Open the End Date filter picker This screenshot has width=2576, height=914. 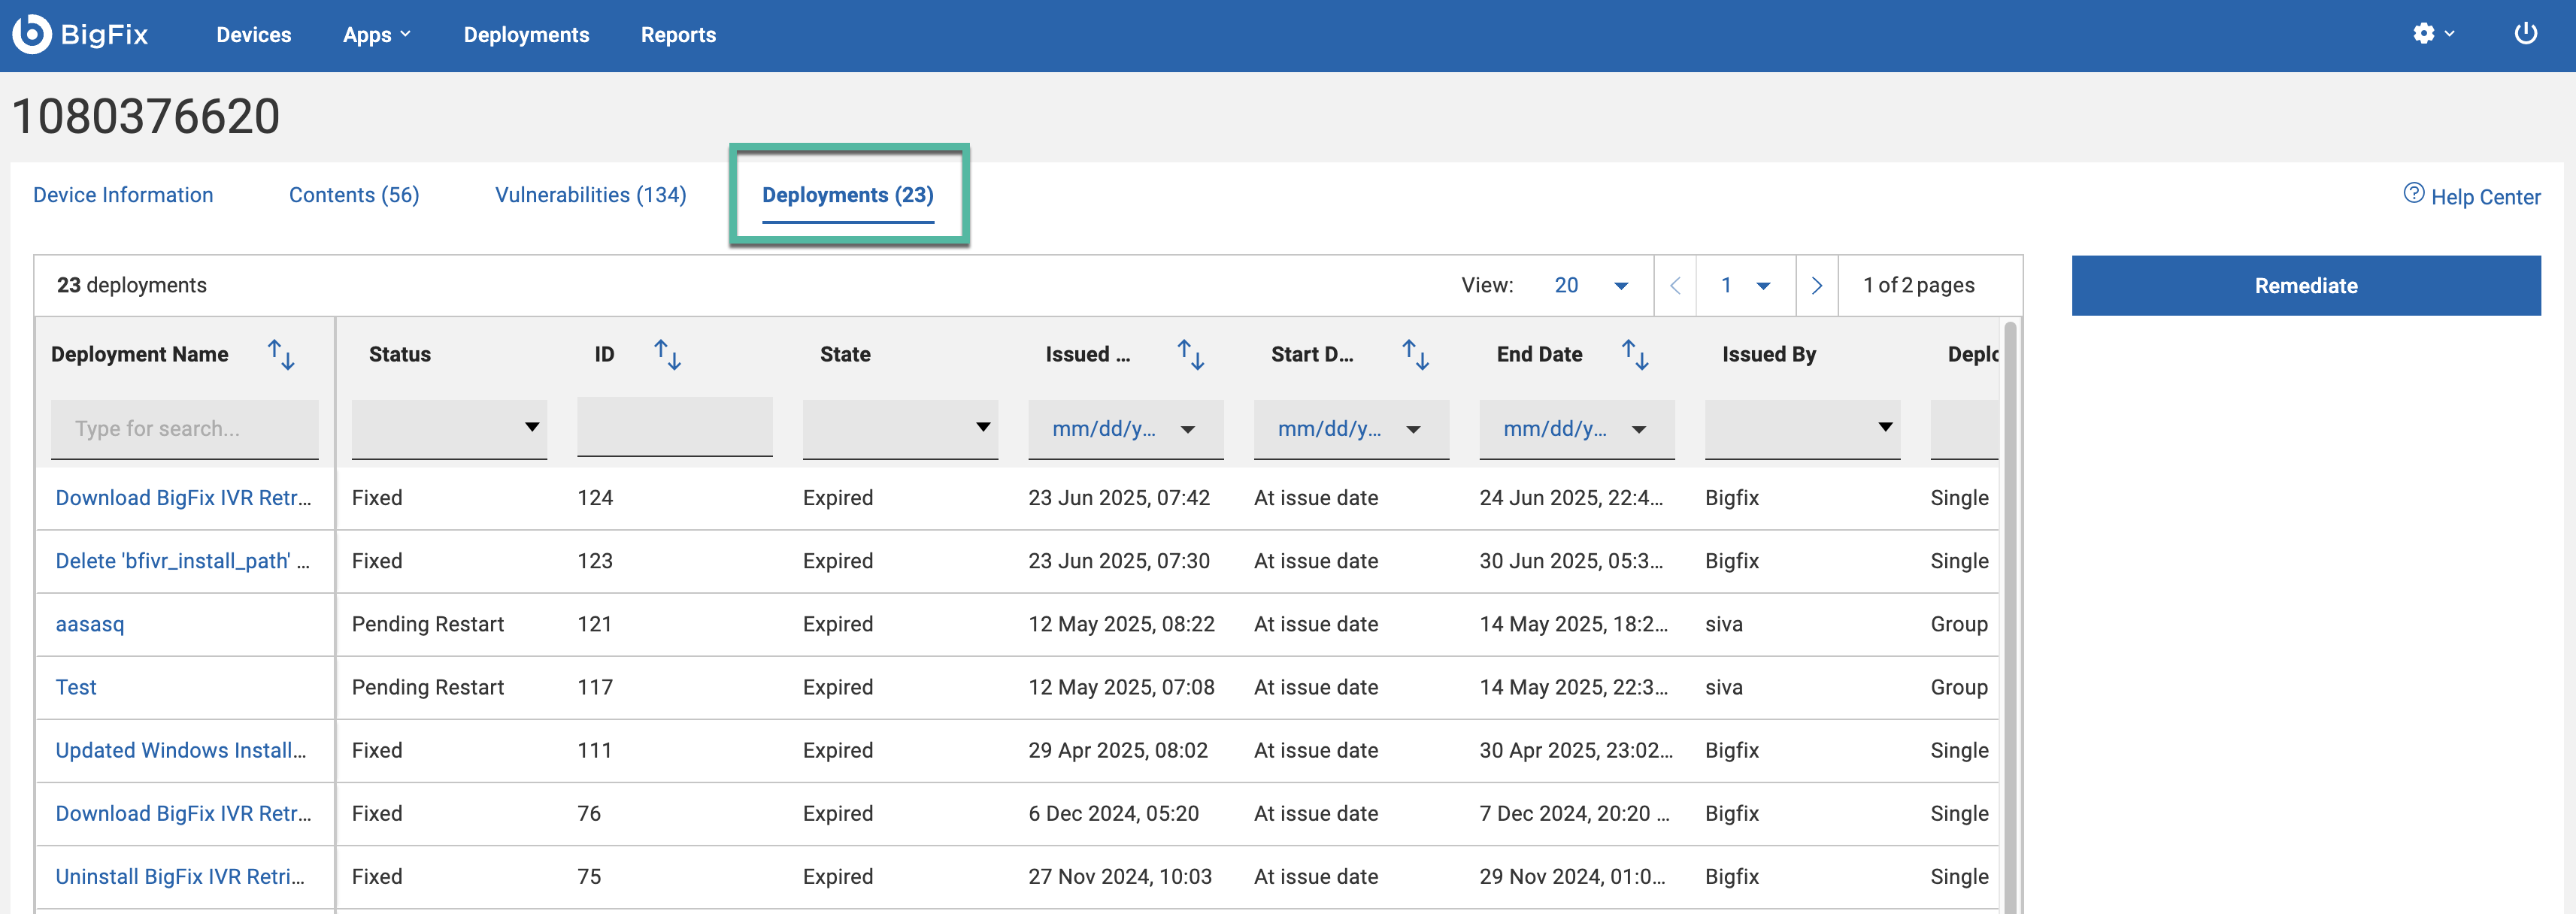tap(1576, 429)
